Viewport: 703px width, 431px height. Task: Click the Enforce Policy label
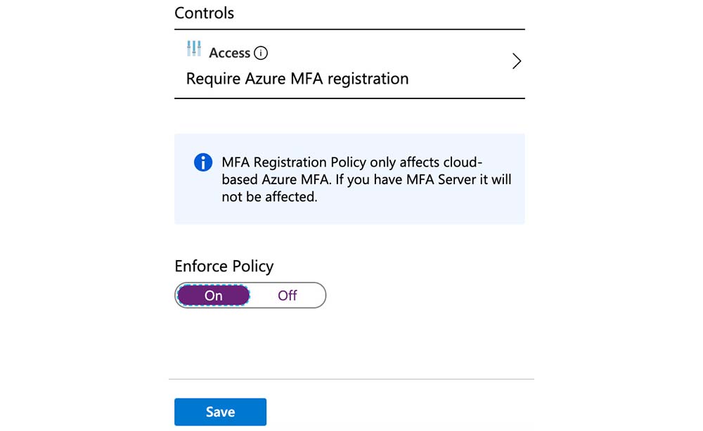(224, 266)
